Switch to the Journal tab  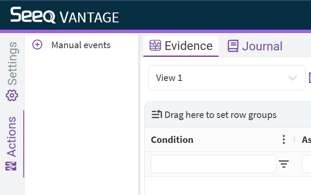(x=262, y=46)
